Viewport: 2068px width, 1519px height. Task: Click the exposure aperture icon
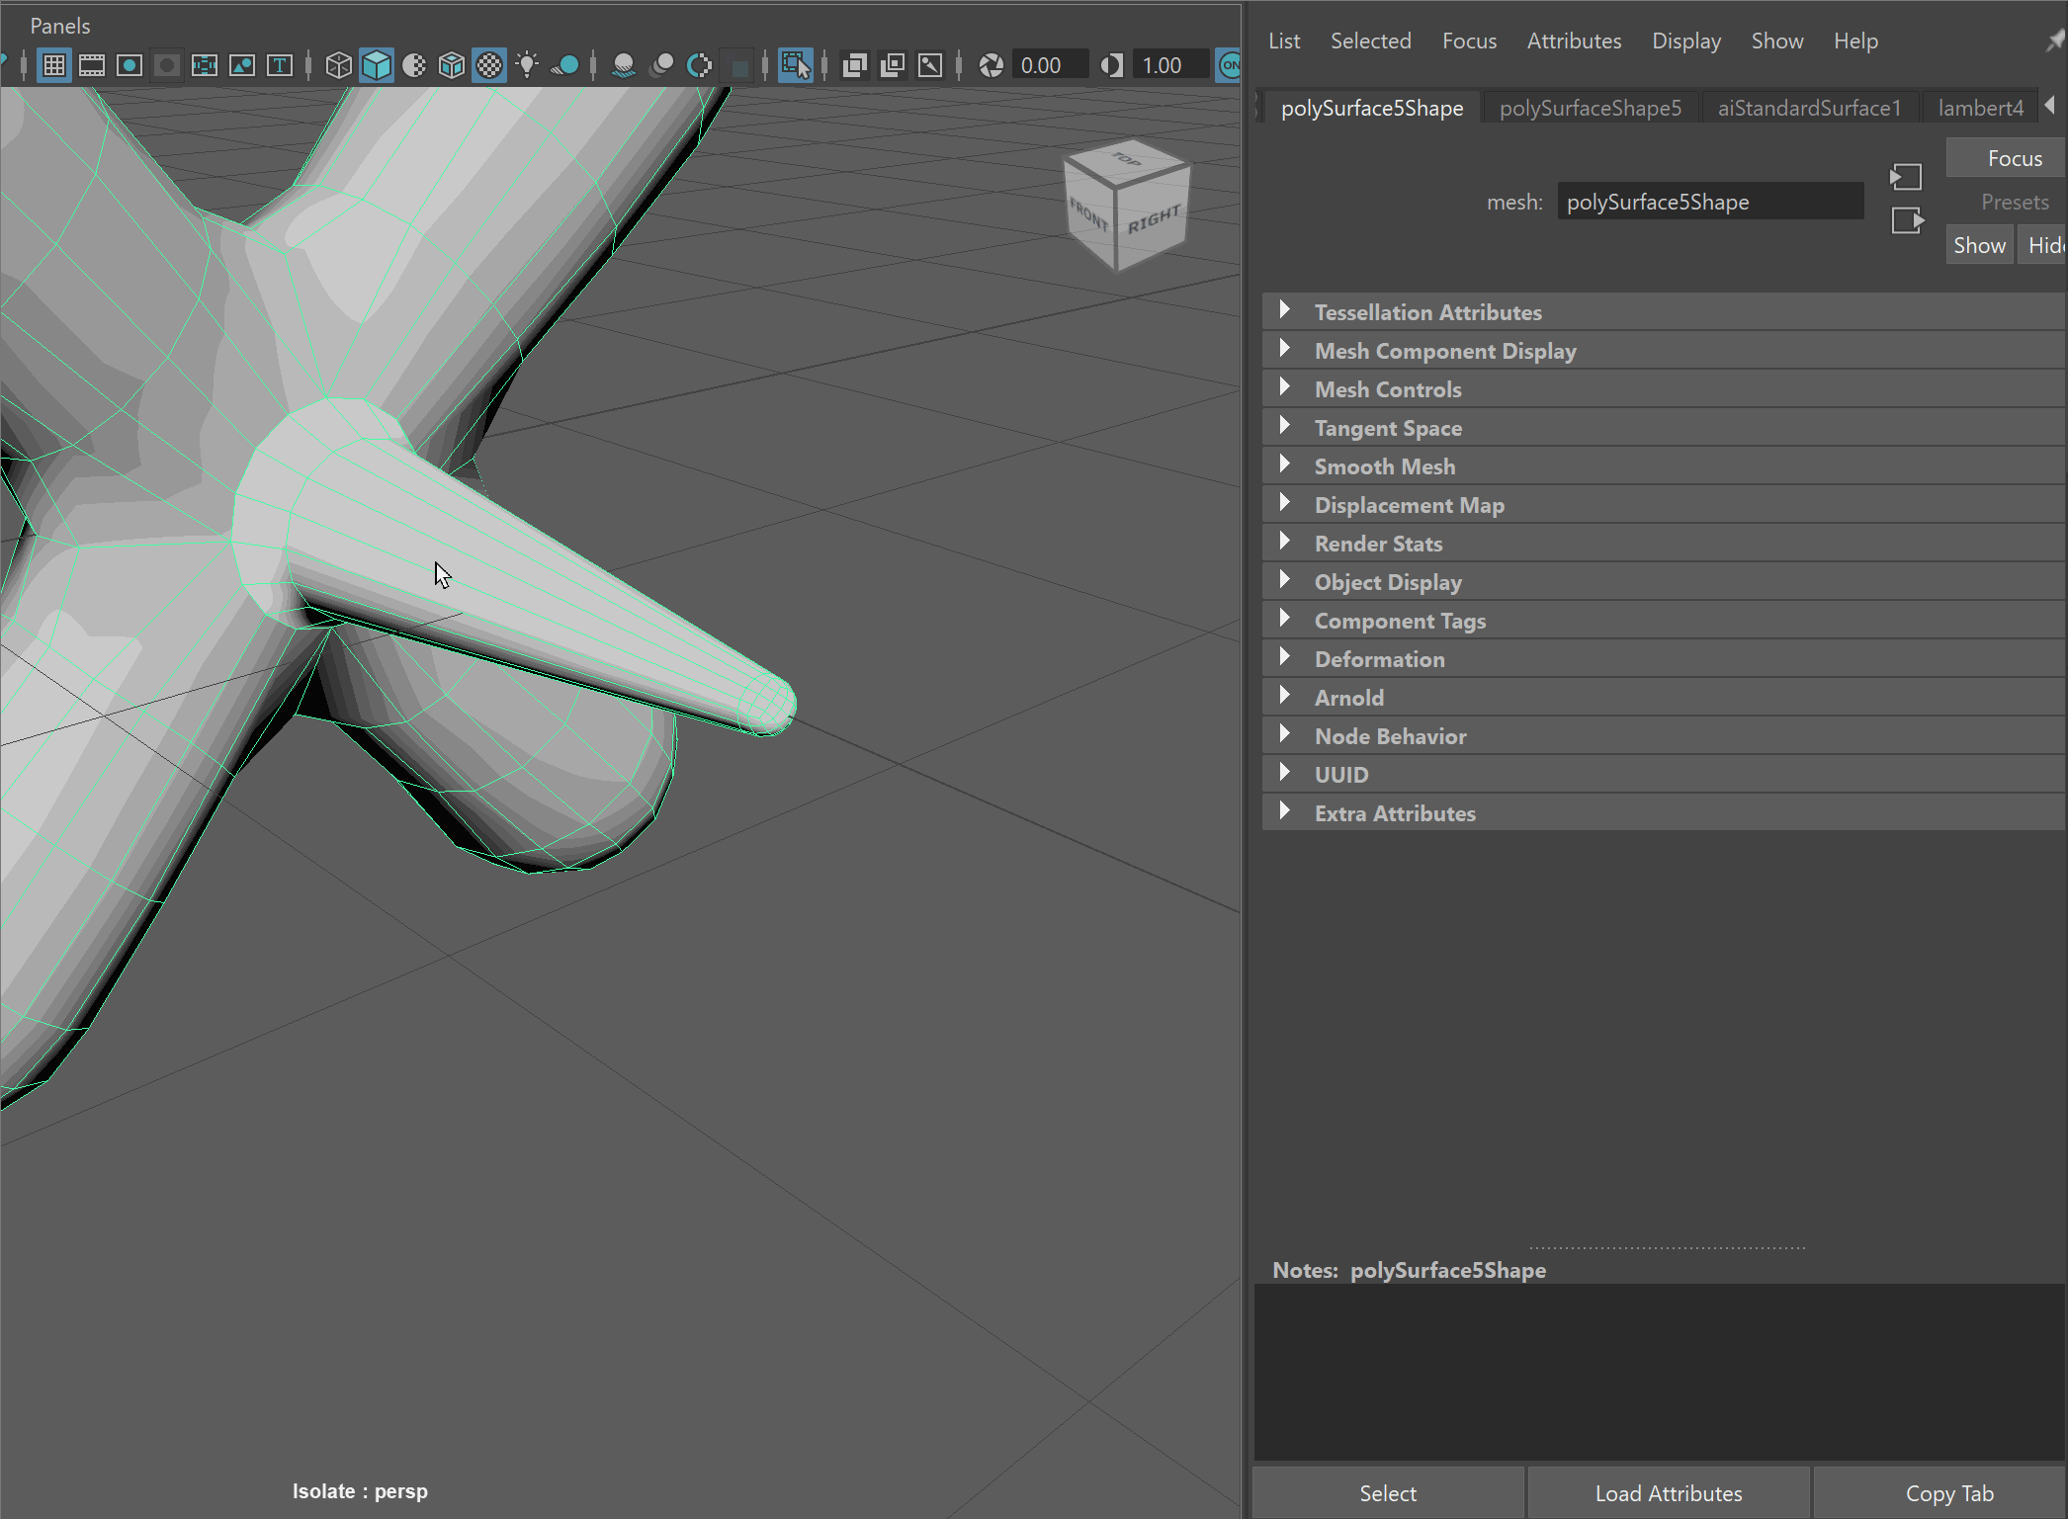[x=991, y=65]
